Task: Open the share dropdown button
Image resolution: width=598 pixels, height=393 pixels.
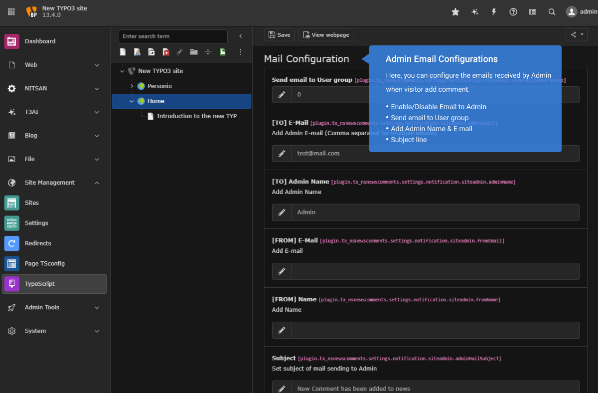Action: [577, 35]
